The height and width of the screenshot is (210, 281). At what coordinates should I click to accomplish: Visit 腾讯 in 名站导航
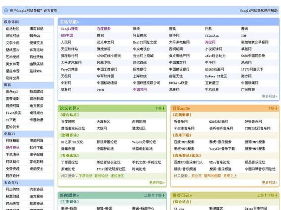pyautogui.click(x=244, y=29)
